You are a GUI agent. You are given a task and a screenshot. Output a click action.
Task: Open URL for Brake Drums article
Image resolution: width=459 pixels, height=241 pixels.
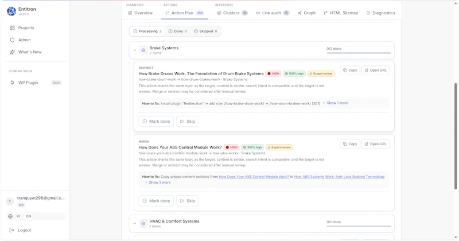pyautogui.click(x=376, y=70)
